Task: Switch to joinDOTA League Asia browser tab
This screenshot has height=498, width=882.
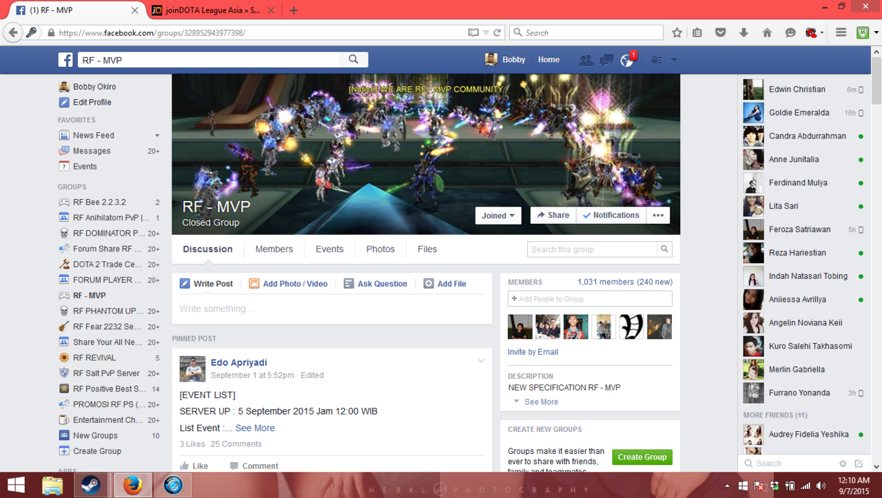Action: 212,10
